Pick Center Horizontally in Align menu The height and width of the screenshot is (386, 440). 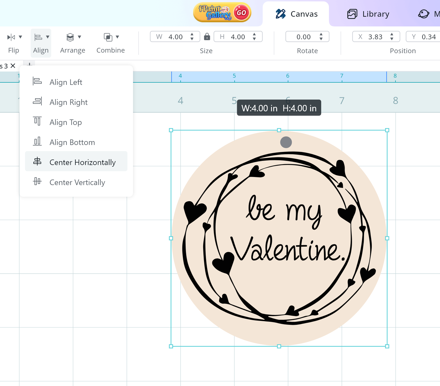click(x=82, y=162)
